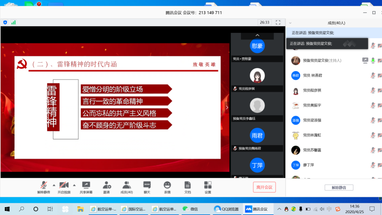Viewport: 382px width, 215px height.
Task: Open the 设置 settings icon
Action: pos(208,185)
